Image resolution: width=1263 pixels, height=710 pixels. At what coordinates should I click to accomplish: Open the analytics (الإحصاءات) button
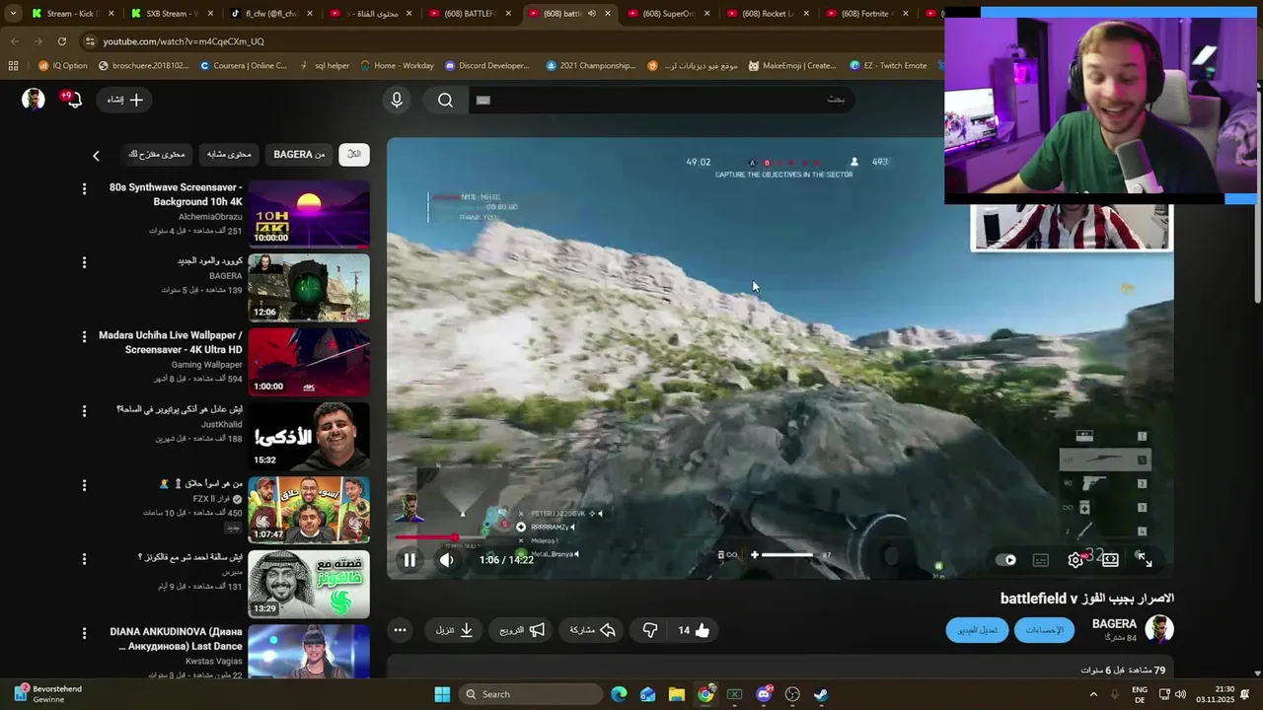click(x=1044, y=630)
